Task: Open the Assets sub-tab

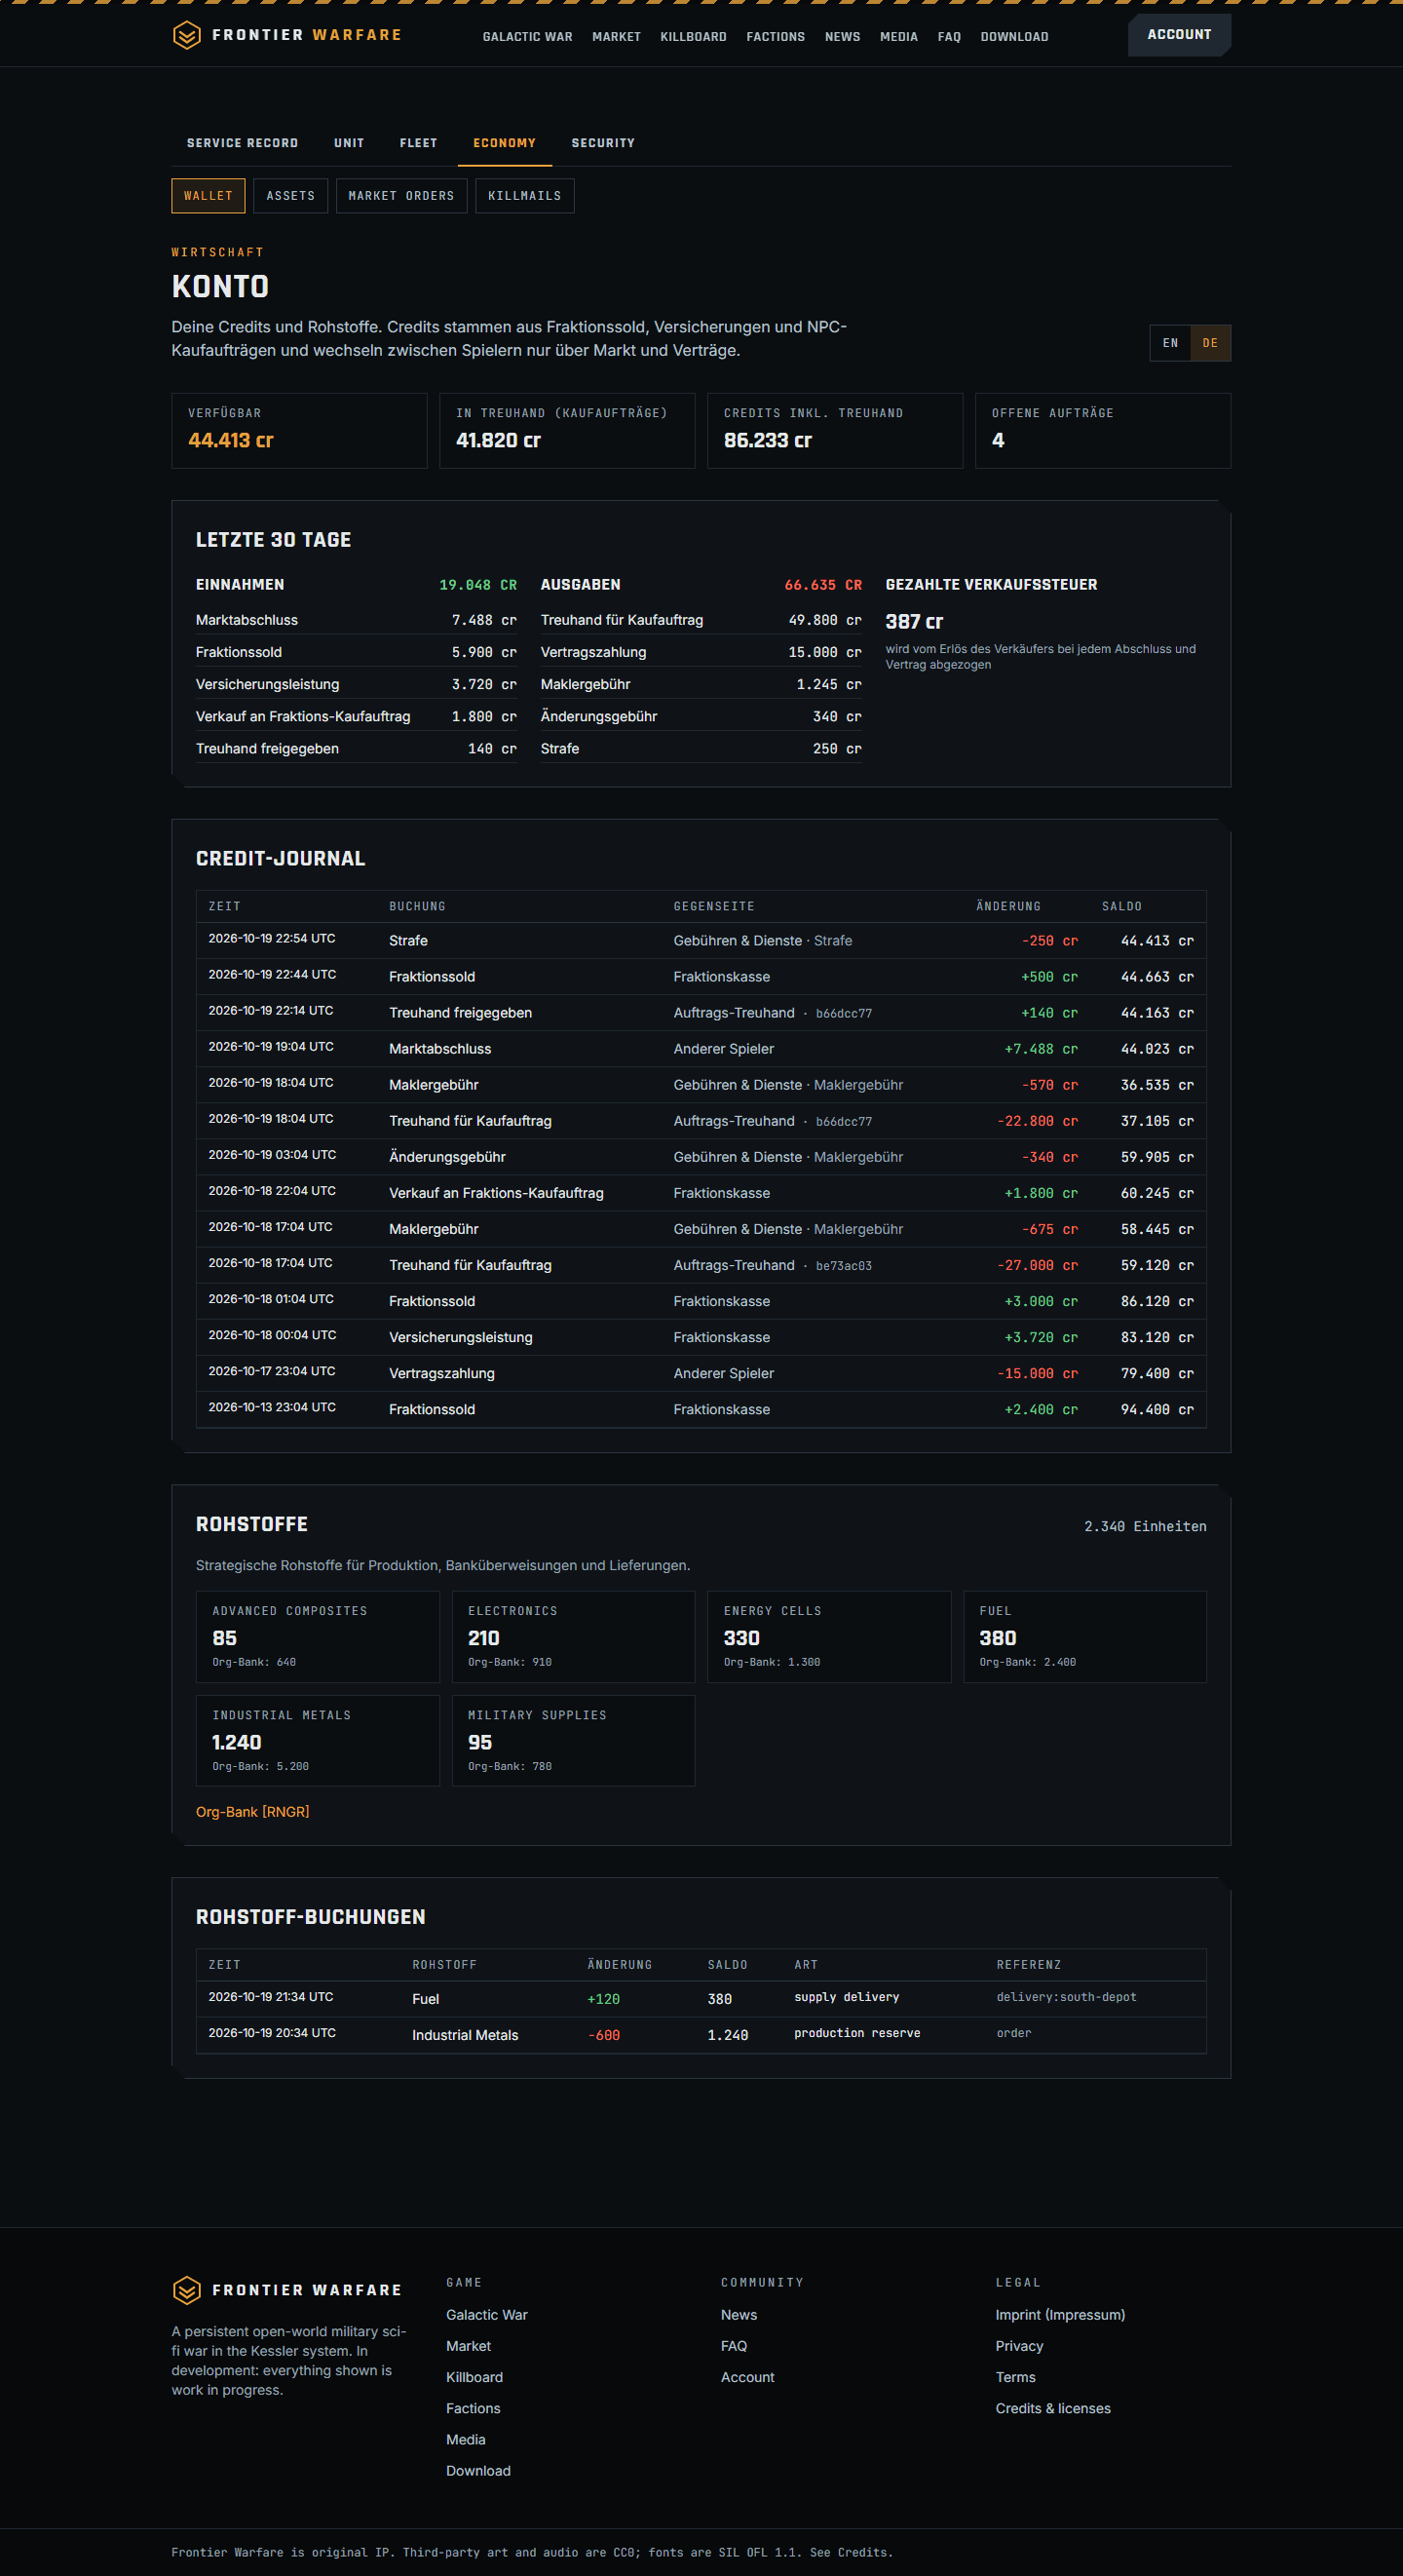Action: pyautogui.click(x=291, y=196)
